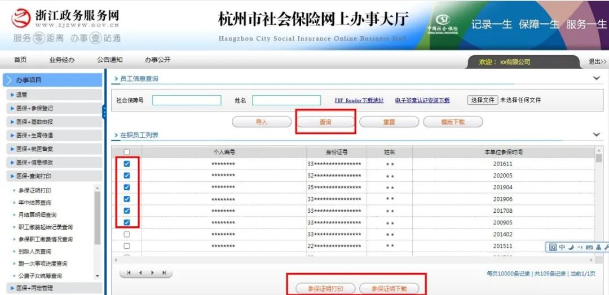609x295 pixels.
Task: Click the 查询 button
Action: pos(325,122)
